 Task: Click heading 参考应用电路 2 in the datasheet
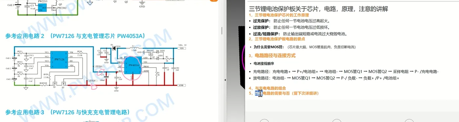tap(75, 36)
